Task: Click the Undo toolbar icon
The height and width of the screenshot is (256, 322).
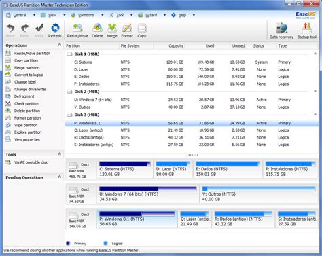Action: coord(10,31)
